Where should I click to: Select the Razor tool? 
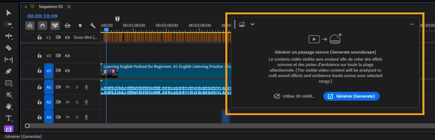pyautogui.click(x=9, y=48)
